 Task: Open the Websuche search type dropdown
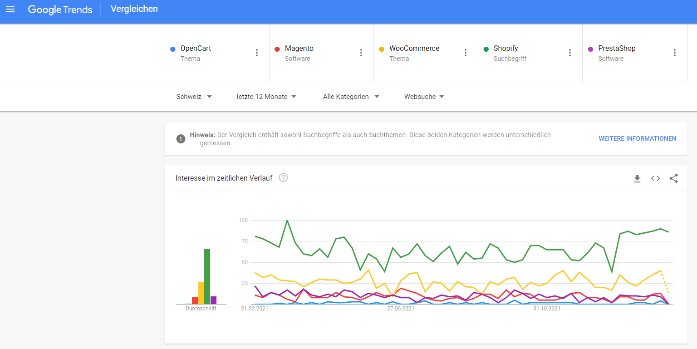click(424, 97)
